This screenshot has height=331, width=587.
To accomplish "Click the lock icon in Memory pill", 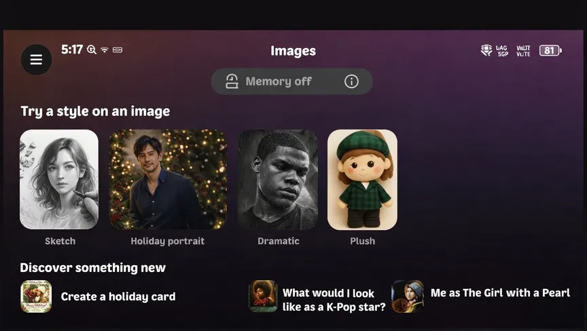I will [232, 81].
